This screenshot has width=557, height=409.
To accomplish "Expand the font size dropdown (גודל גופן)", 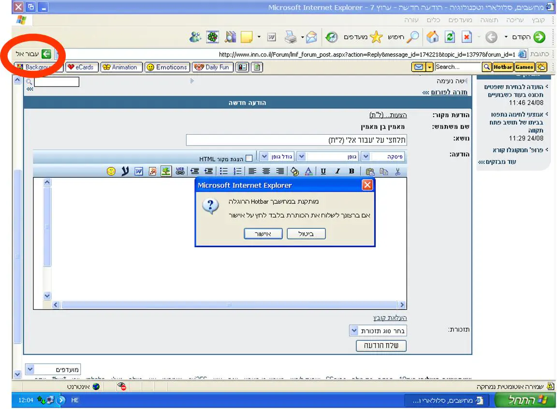I will (264, 156).
